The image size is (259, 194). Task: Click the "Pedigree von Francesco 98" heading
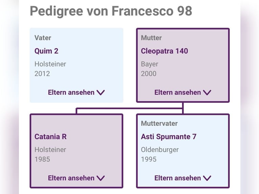coord(111,11)
